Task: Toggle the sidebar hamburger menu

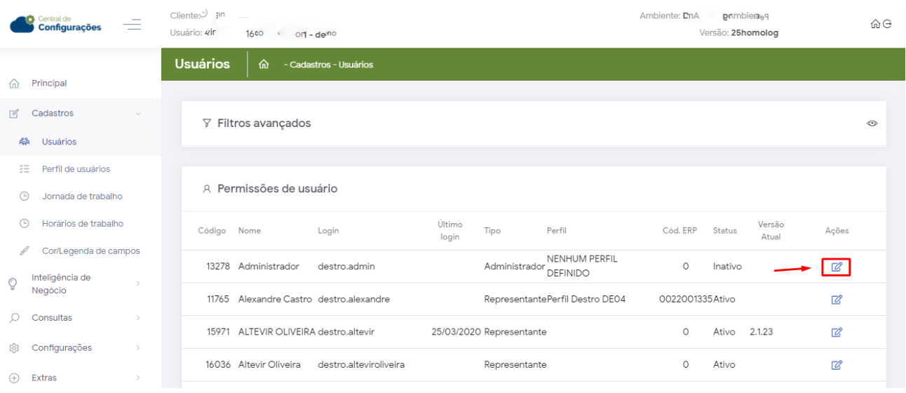Action: click(x=132, y=25)
